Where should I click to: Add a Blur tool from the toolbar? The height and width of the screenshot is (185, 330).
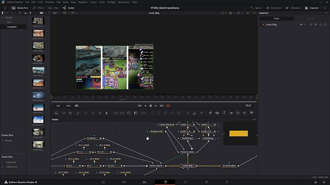[107, 113]
